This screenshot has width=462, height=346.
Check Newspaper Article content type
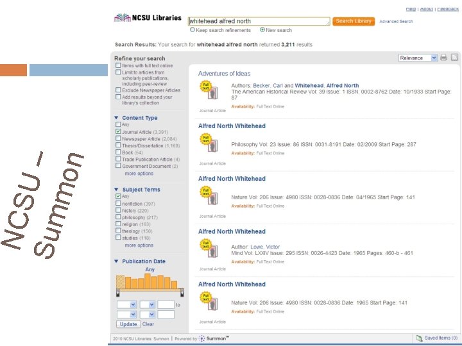(x=118, y=138)
